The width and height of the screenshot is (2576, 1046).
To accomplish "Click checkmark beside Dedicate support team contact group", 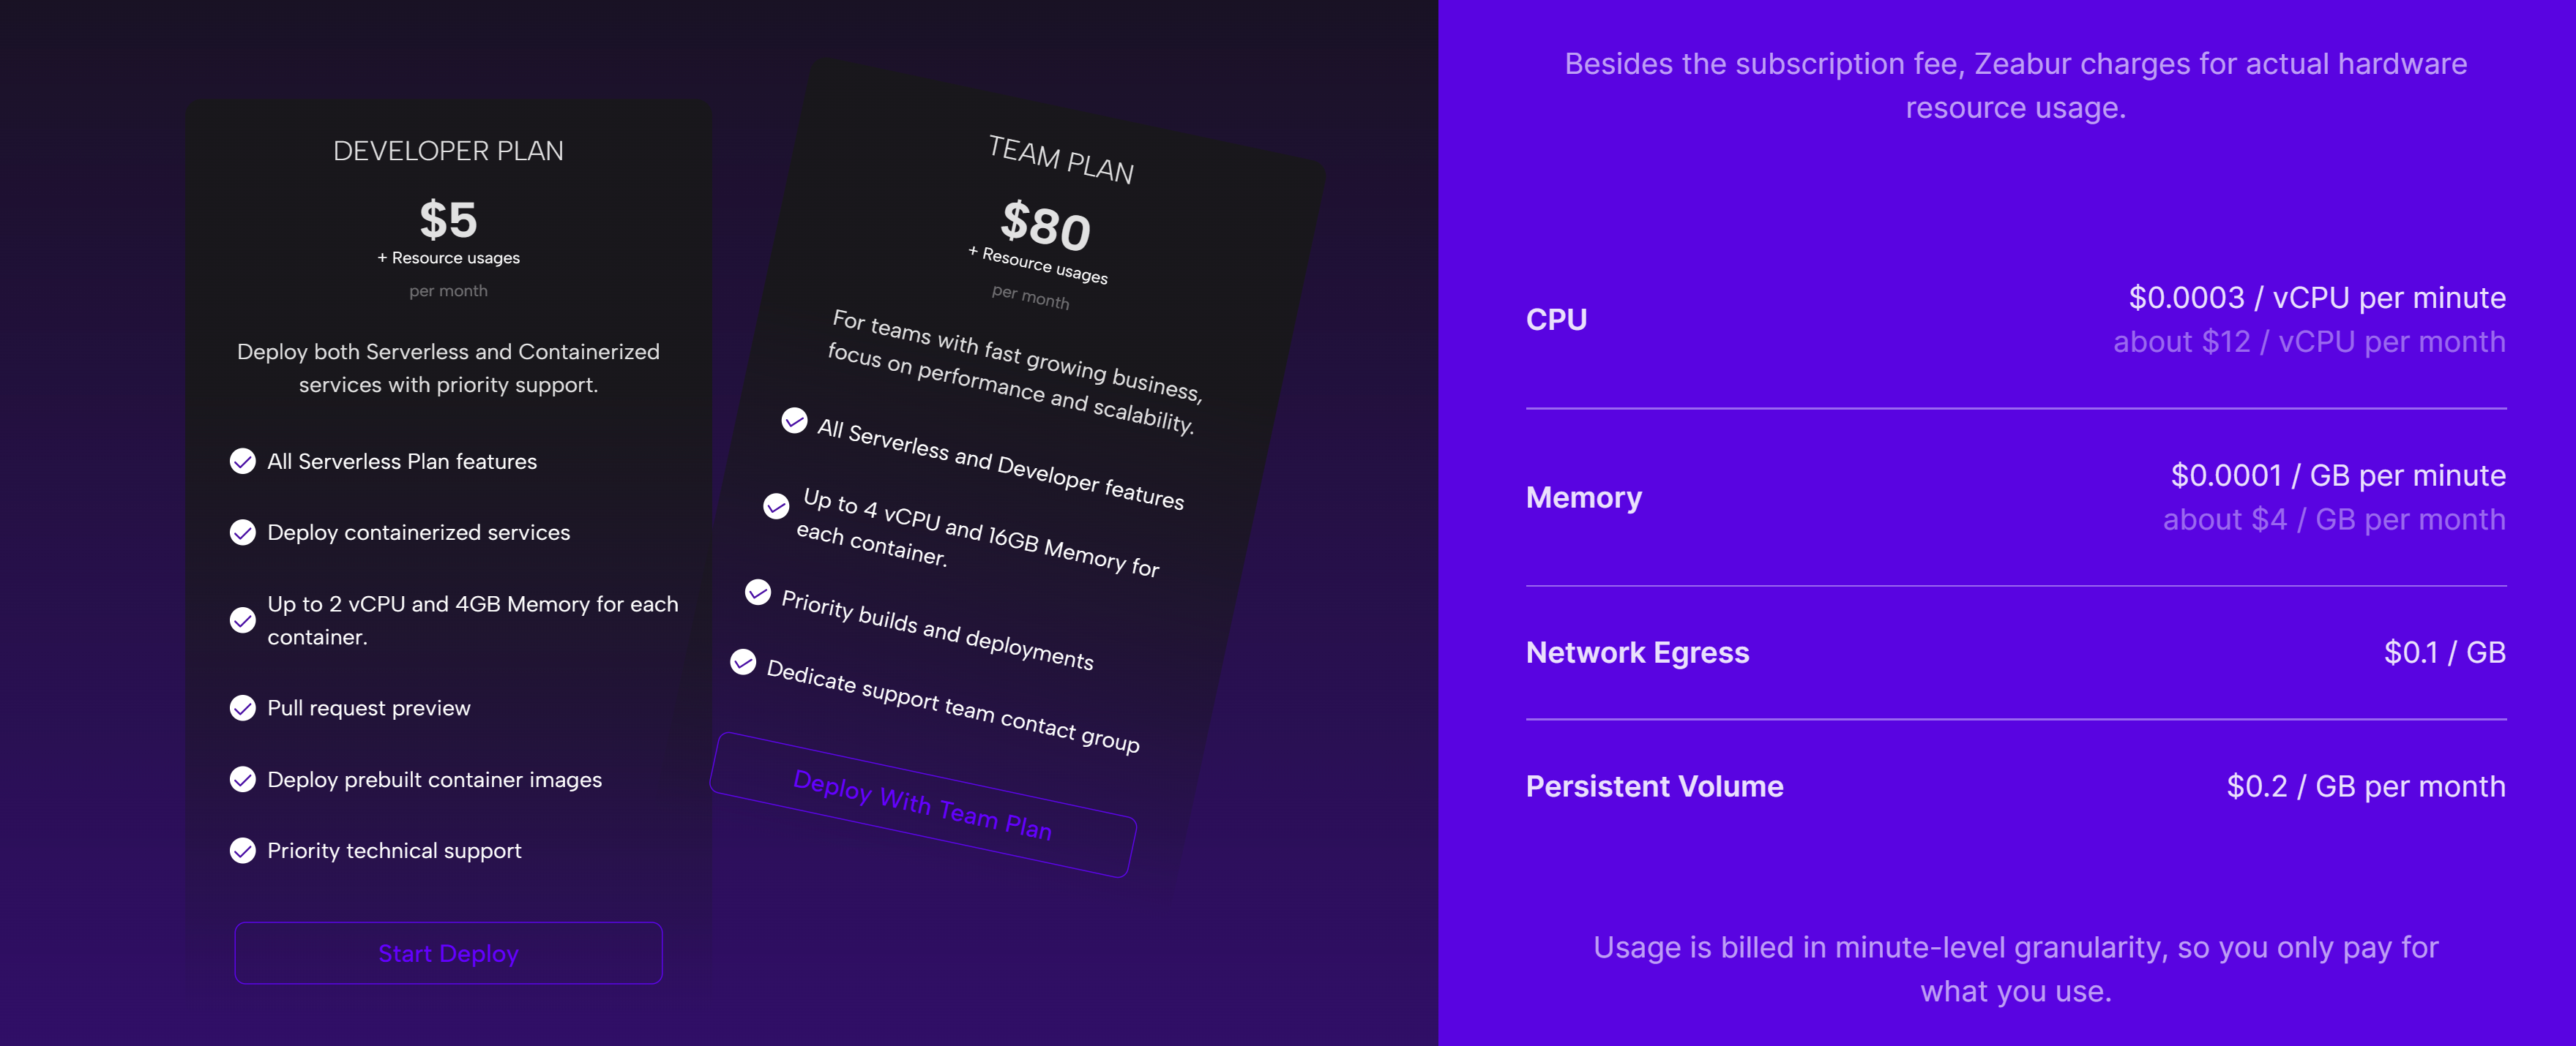I will (743, 661).
